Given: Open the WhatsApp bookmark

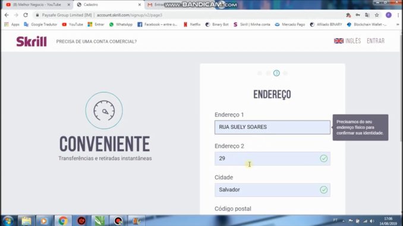Looking at the screenshot, I should 121,24.
